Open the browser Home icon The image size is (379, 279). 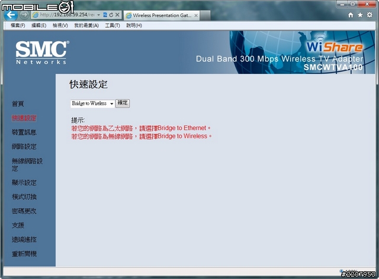click(351, 15)
